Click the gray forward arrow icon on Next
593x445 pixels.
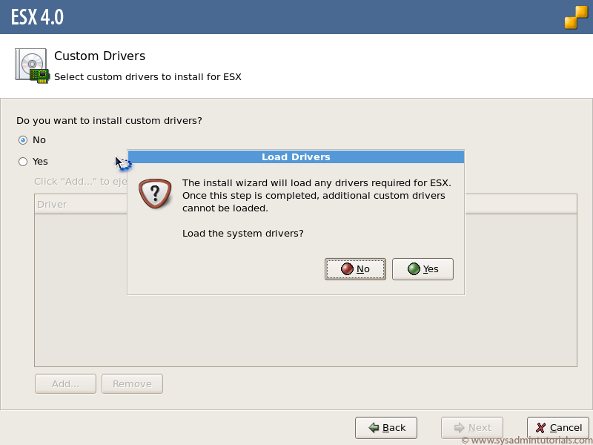459,427
